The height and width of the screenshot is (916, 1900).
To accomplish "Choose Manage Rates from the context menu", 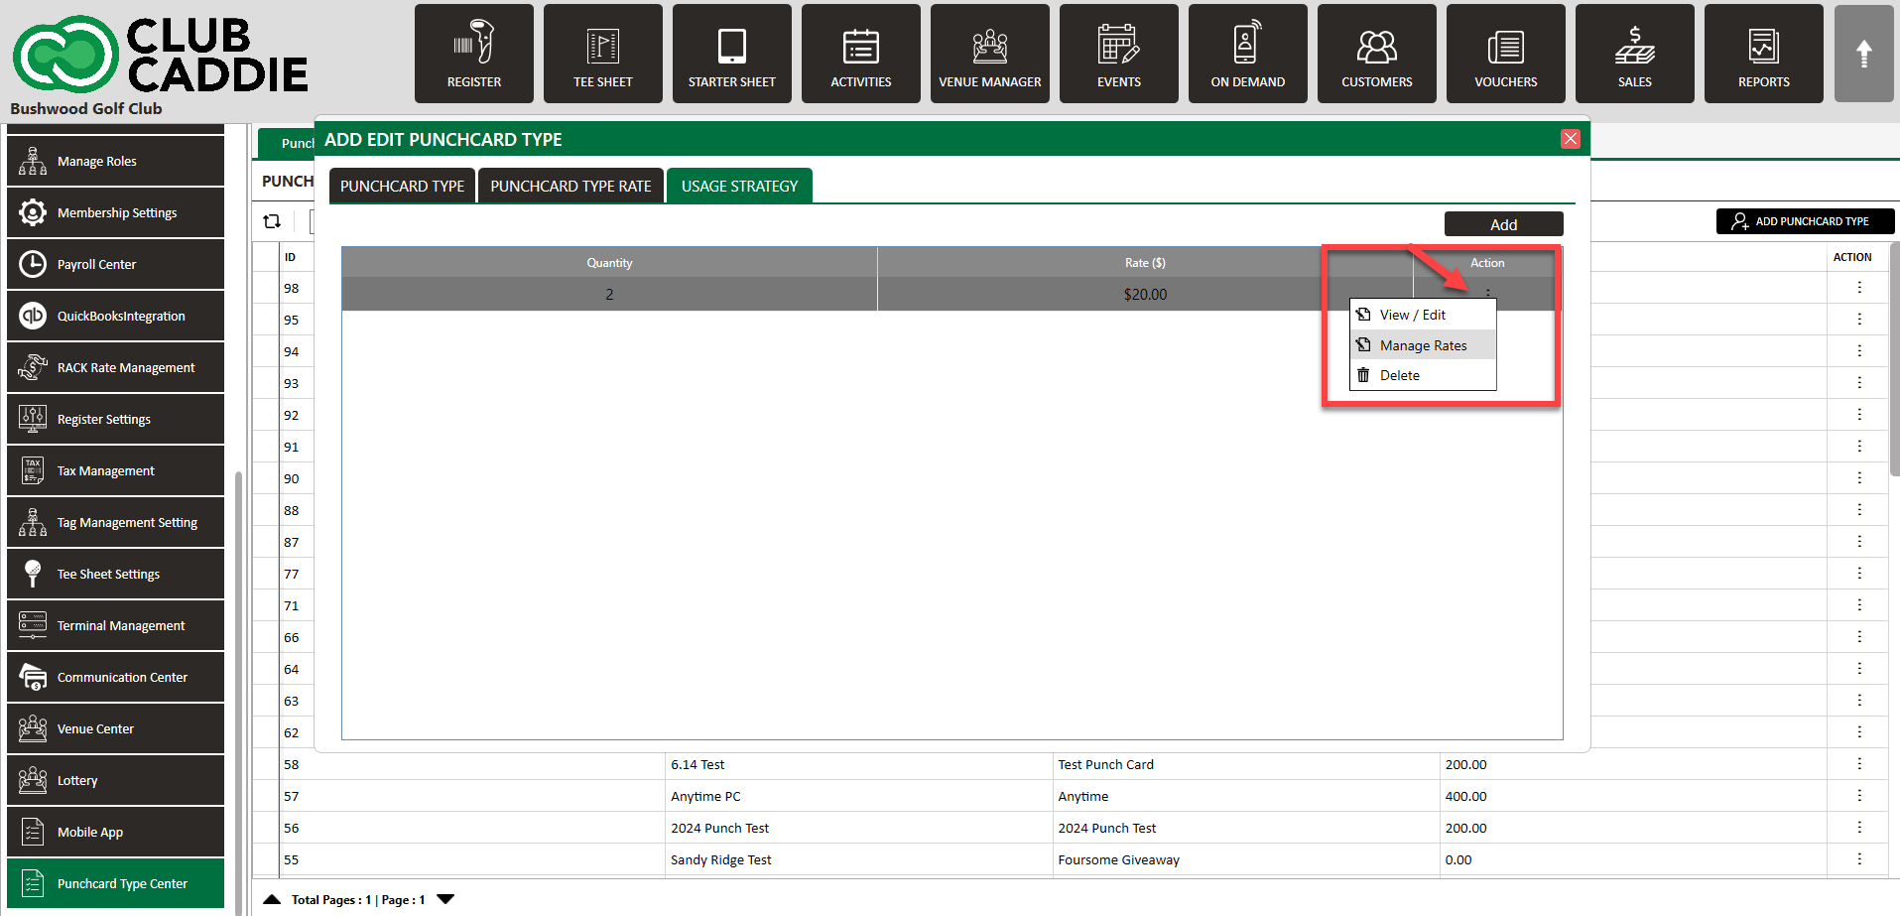I will [1422, 345].
